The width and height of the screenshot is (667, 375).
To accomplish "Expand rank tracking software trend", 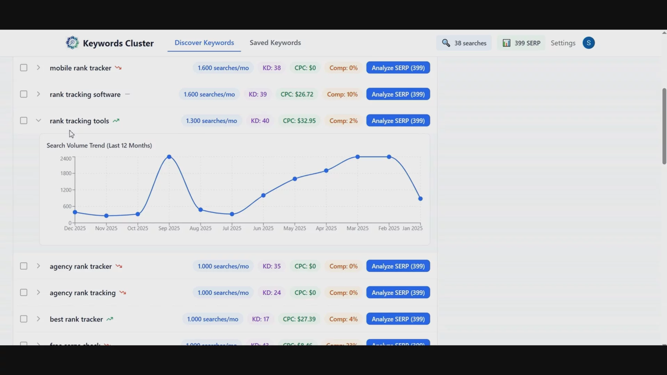I will click(x=38, y=94).
